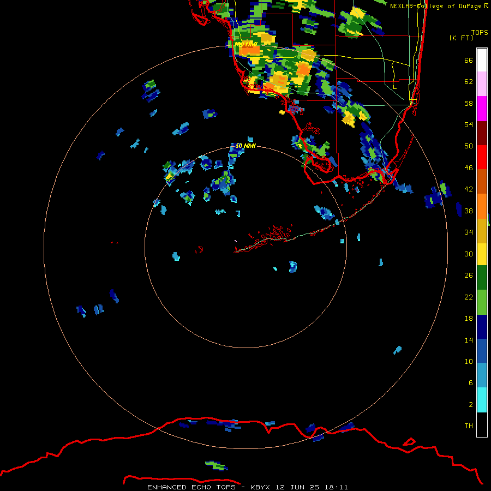Viewport: 491px width, 491px height.
Task: Click the light pink legend swatch
Action: tap(482, 84)
